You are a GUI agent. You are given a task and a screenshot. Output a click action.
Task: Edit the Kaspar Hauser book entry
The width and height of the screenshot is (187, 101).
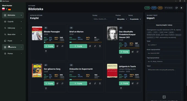click(x=133, y=52)
